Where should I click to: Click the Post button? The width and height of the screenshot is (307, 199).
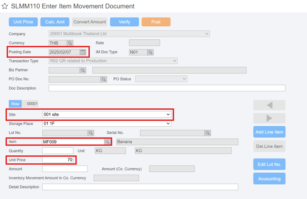coord(156,22)
